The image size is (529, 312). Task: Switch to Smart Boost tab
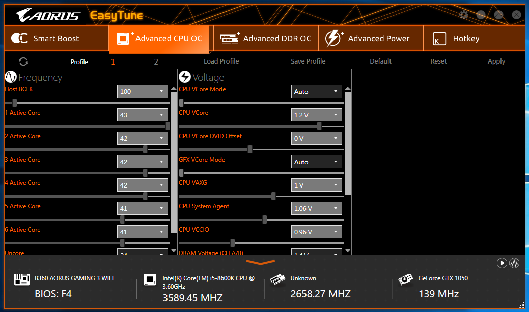click(x=57, y=39)
